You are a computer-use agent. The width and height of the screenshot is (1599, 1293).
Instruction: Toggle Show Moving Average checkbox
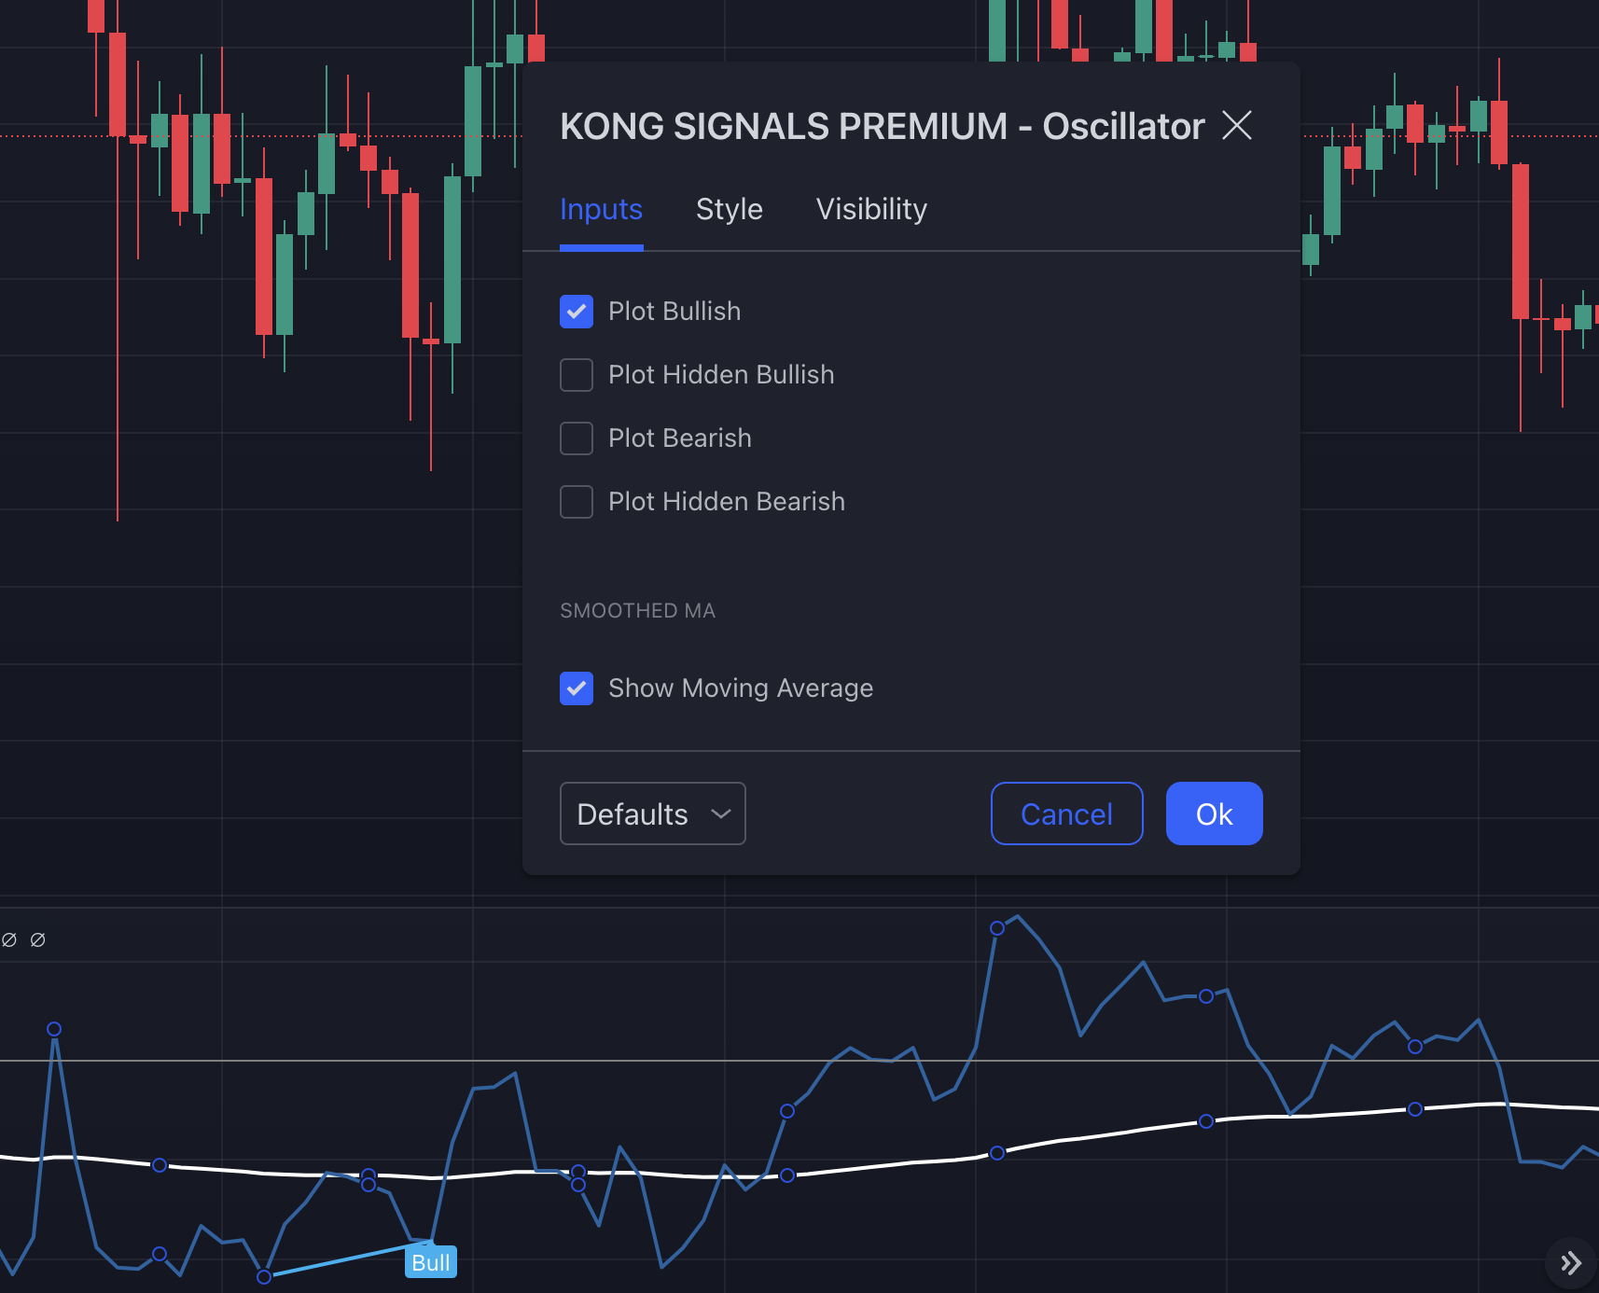pos(577,688)
